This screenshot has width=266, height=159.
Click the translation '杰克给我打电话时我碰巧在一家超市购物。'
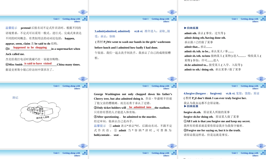click(33, 59)
